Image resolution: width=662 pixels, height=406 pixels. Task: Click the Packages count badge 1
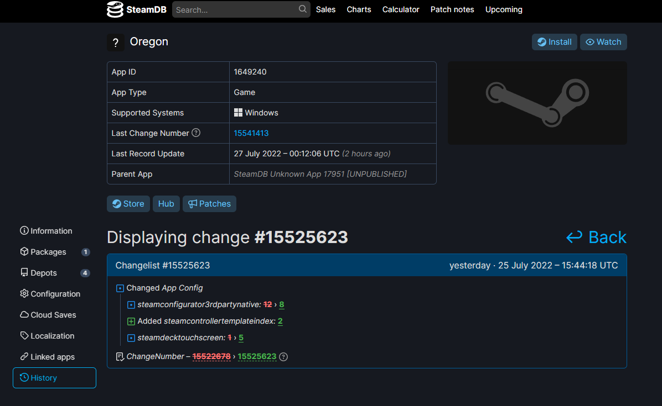(x=85, y=252)
